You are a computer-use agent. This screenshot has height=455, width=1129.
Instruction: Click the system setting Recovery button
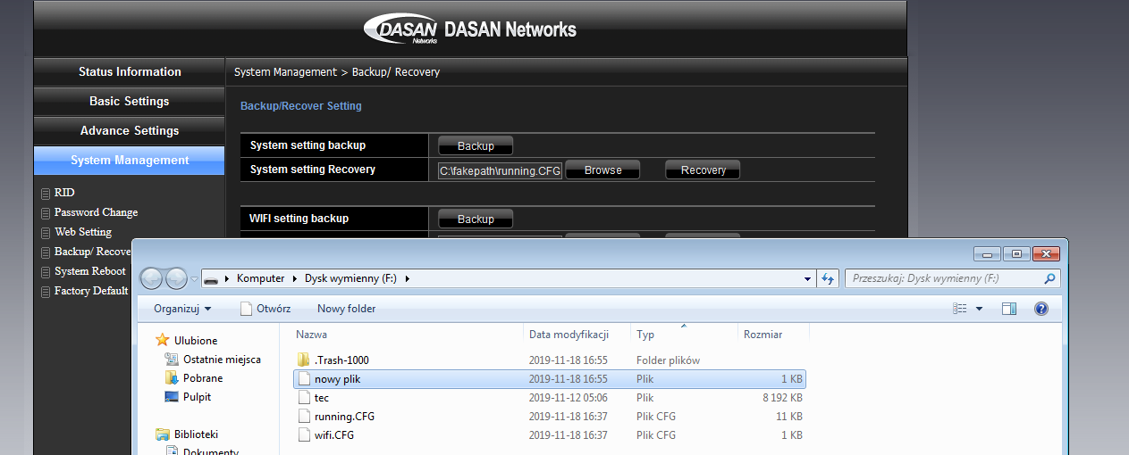(703, 170)
